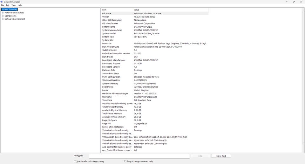Select the BIOS Version/Date row

point(155,47)
